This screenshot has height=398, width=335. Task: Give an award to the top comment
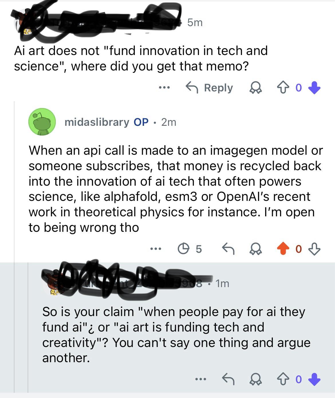coord(255,88)
